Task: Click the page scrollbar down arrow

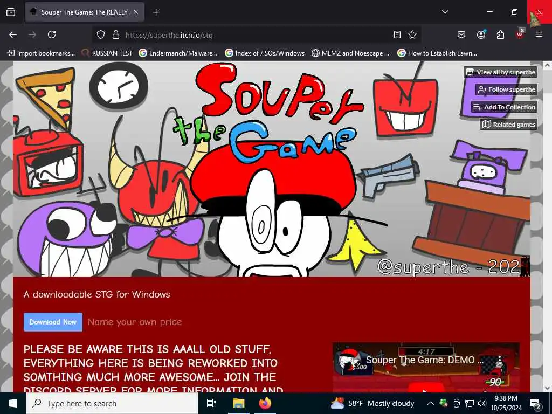Action: click(547, 388)
